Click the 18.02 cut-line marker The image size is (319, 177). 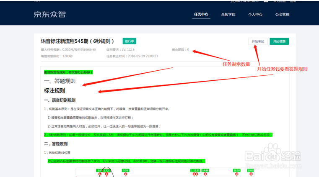236,170
